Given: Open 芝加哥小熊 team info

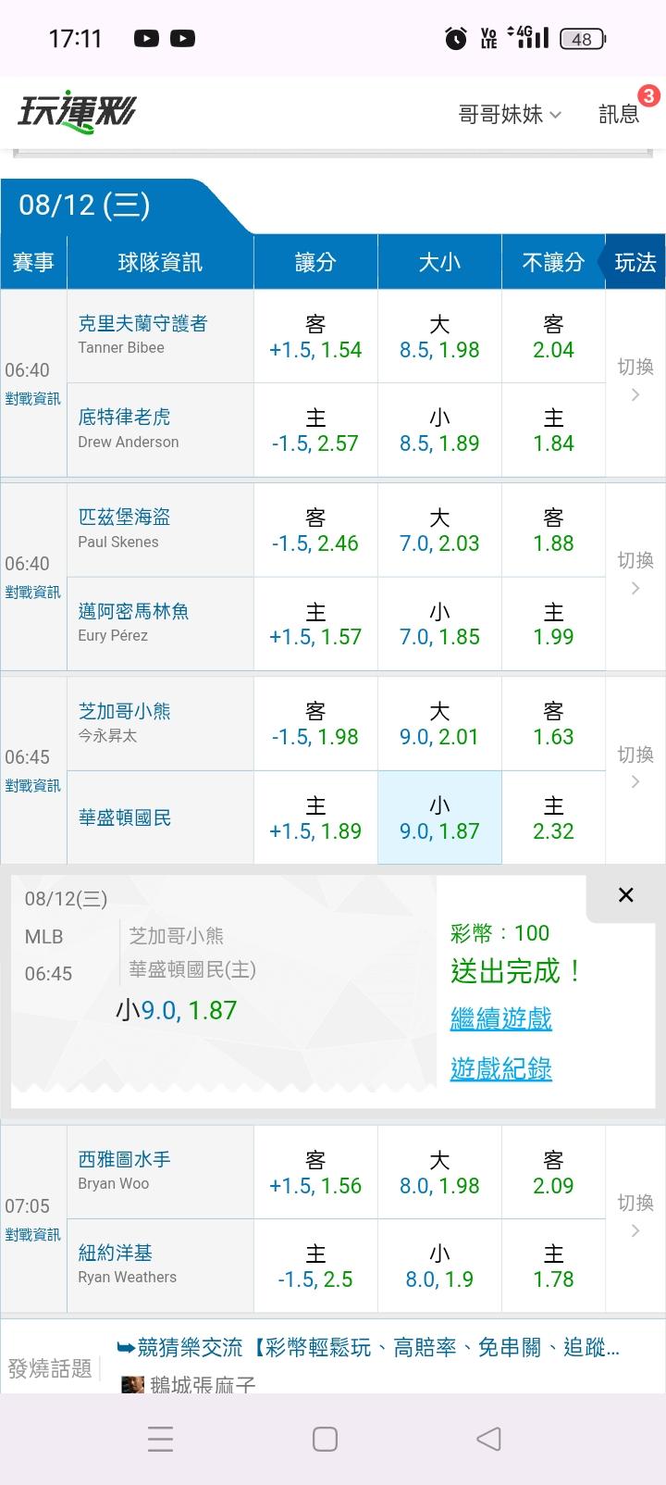Looking at the screenshot, I should pyautogui.click(x=124, y=711).
